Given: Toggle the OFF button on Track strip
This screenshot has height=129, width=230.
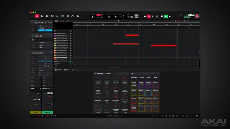Looking at the screenshot, I should [x=38, y=93].
